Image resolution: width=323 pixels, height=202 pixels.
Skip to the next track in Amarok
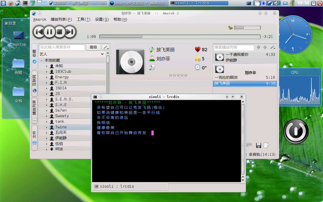coord(70,32)
